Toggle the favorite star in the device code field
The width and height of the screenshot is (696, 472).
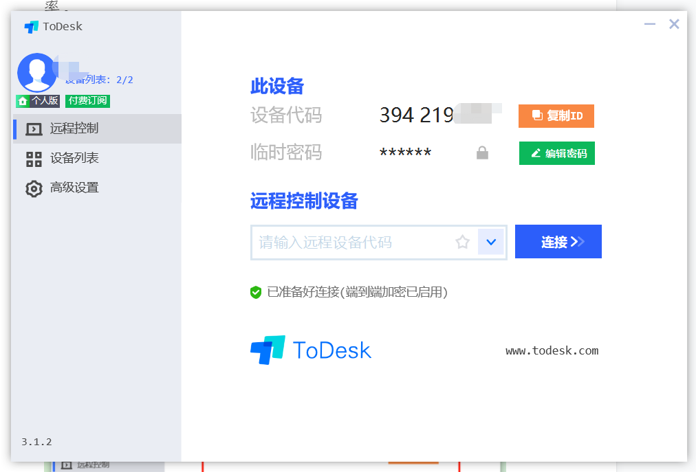point(462,242)
